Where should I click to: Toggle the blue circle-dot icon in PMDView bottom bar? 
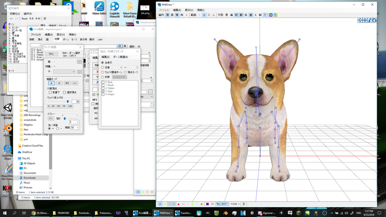tap(160, 204)
